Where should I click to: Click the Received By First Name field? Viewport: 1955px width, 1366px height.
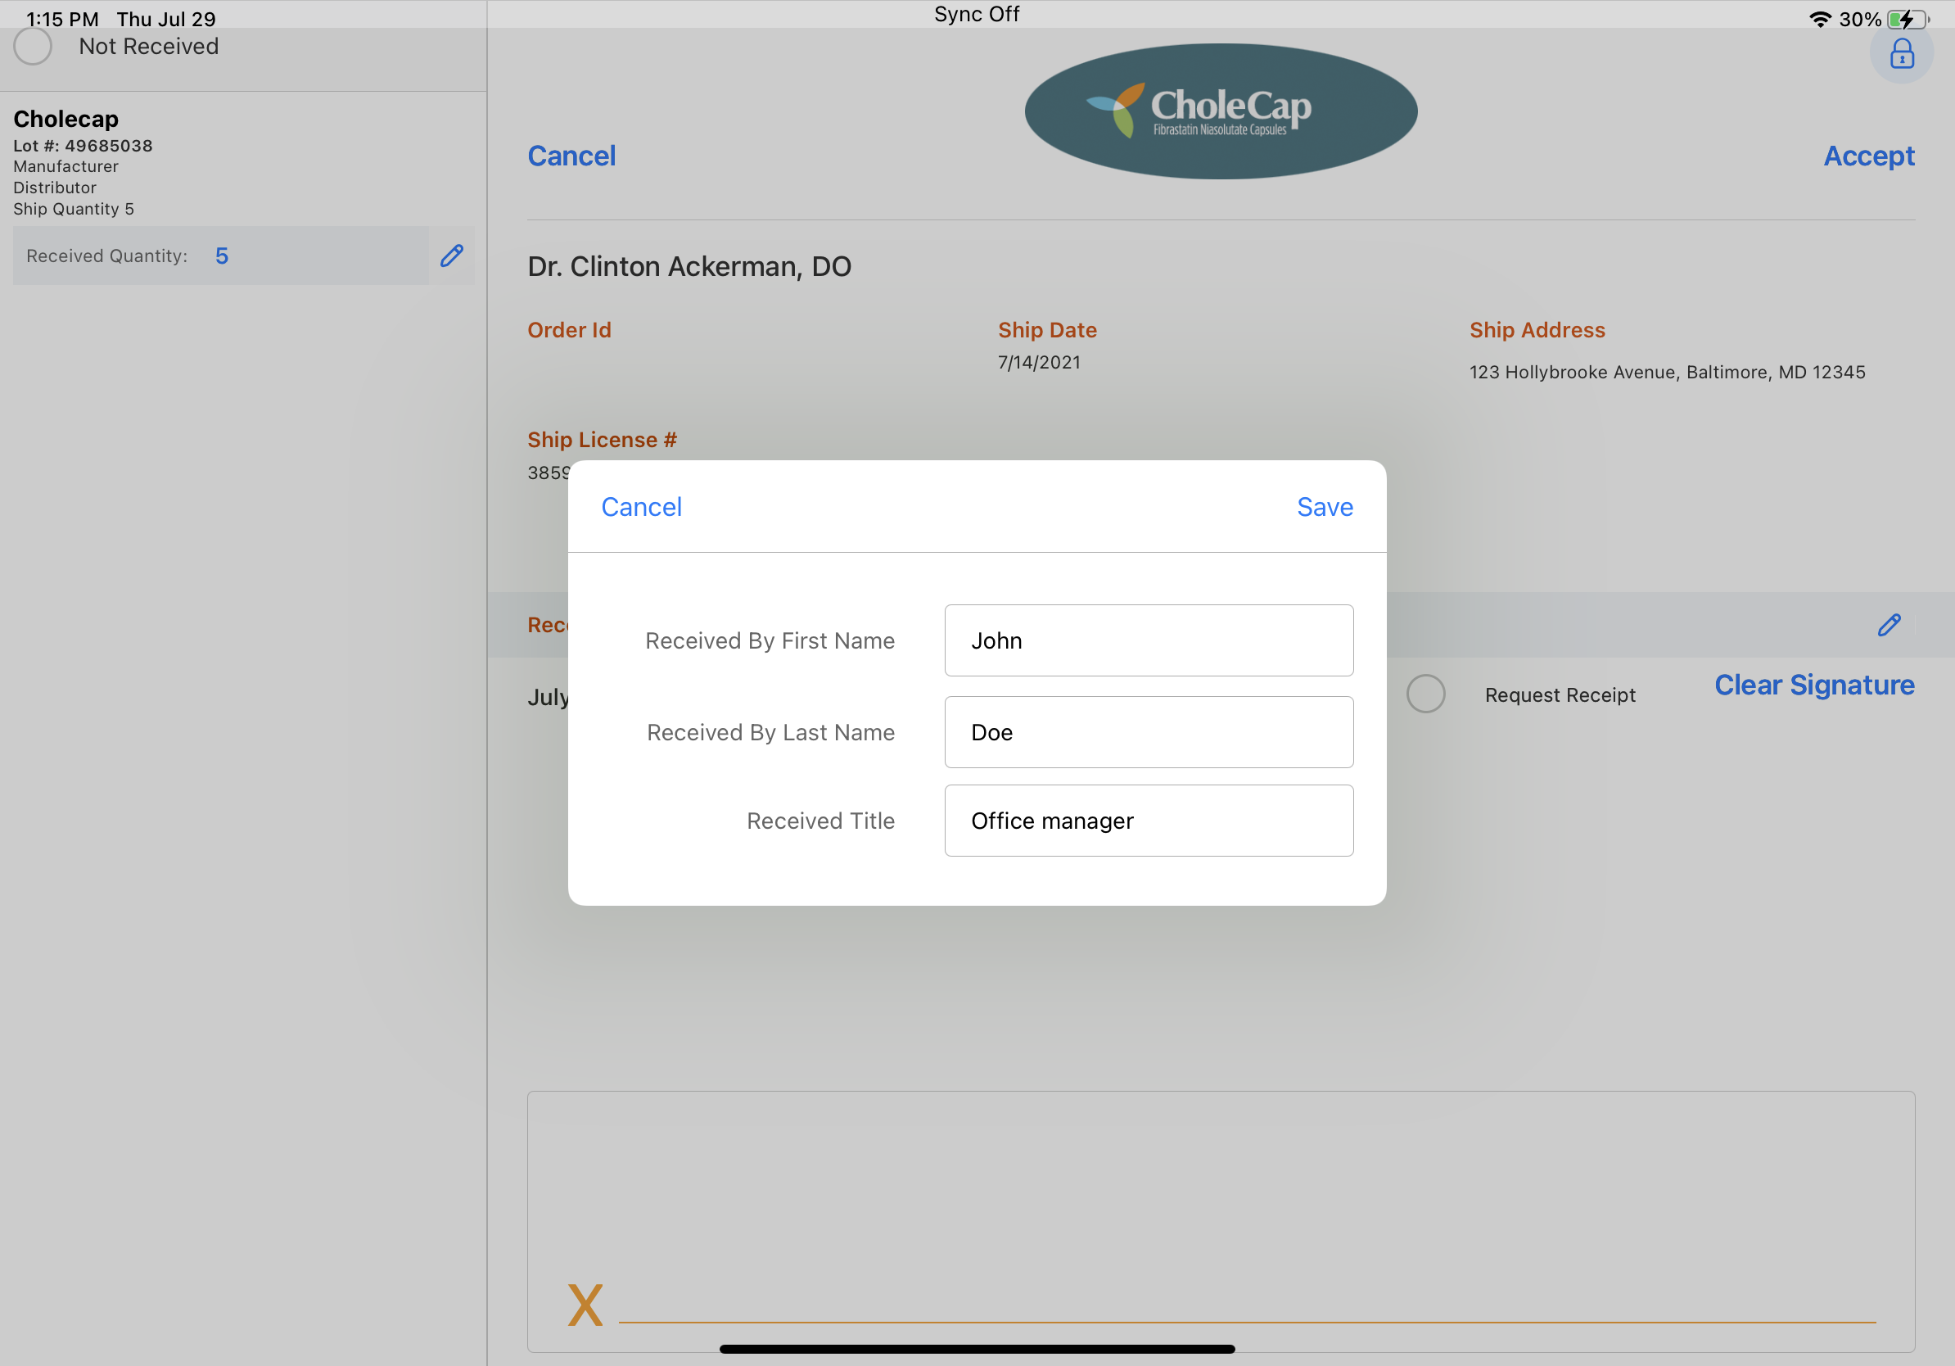tap(1148, 640)
